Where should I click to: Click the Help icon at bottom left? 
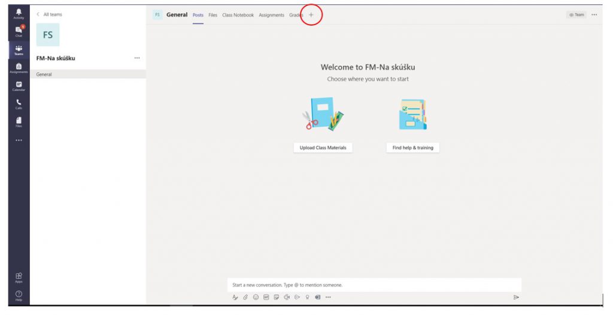(19, 295)
